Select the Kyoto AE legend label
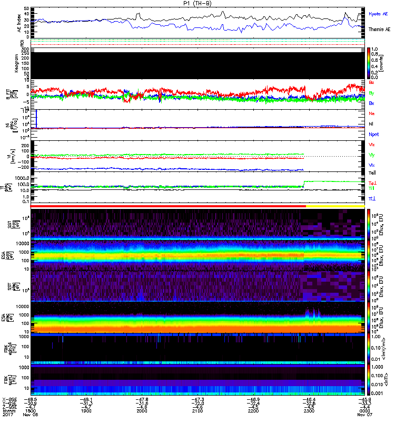This screenshot has width=395, height=422. click(378, 14)
